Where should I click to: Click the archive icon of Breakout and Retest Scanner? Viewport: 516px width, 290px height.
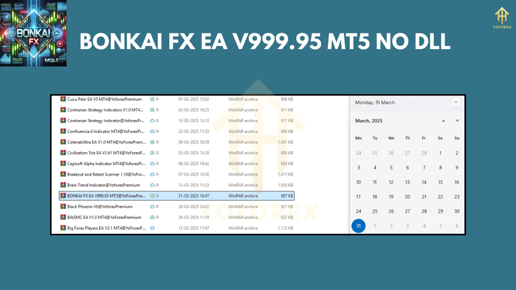[63, 174]
